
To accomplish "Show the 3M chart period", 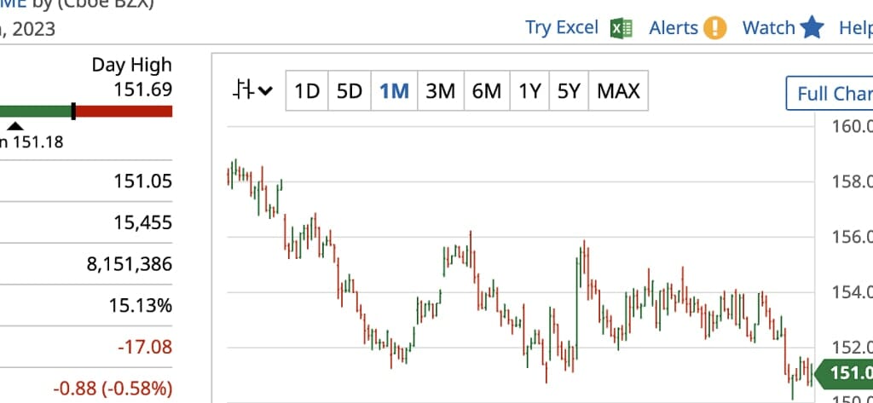I will (x=440, y=90).
